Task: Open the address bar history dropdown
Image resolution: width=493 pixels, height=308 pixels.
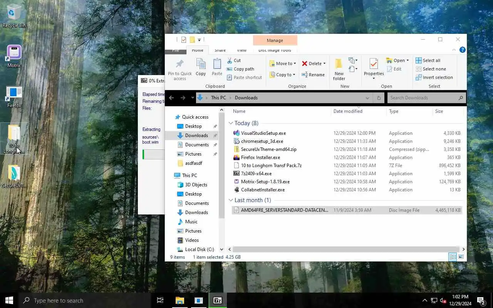Action: coord(367,98)
